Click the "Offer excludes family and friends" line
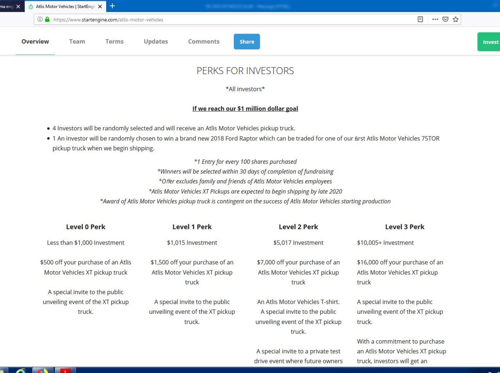Viewport: 500px width, 373px height. coord(245,181)
